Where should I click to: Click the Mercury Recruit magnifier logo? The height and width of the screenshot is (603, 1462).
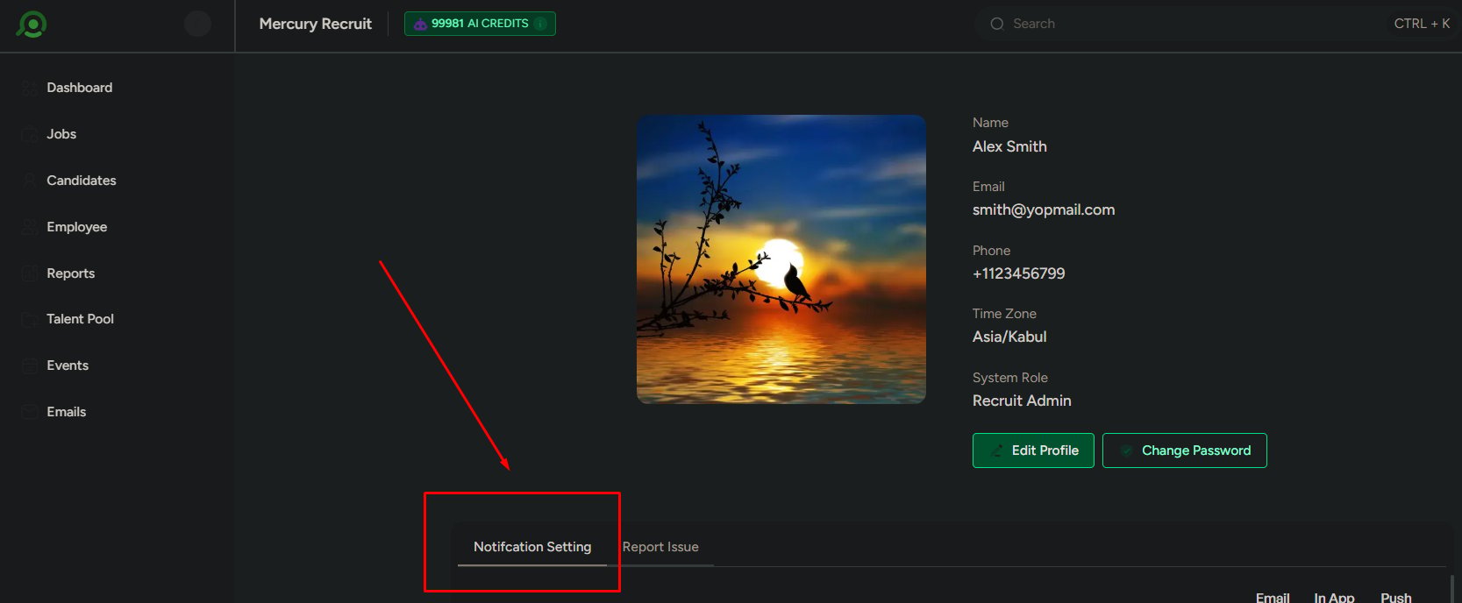click(32, 24)
